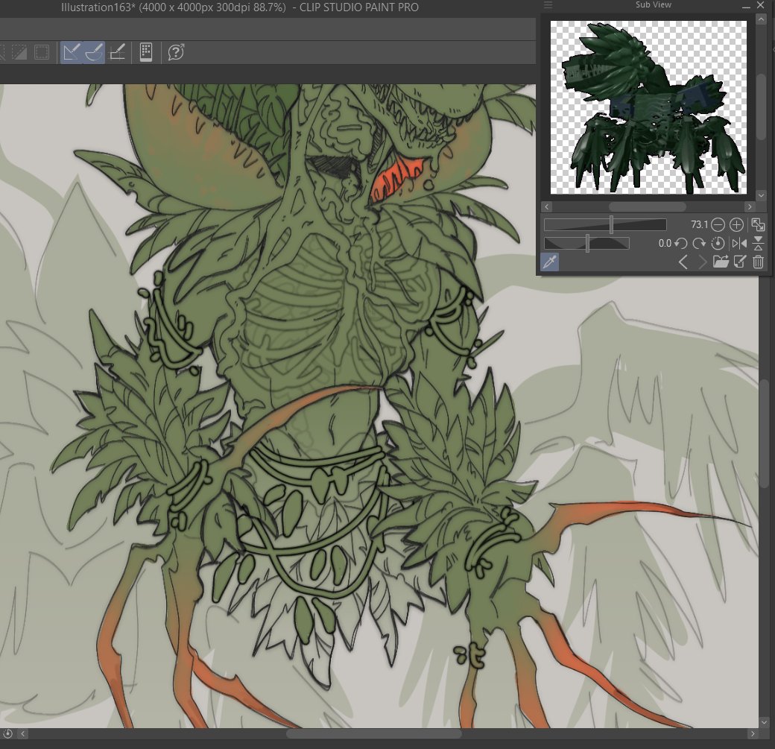The width and height of the screenshot is (775, 749).
Task: Click Sub View vertical scrollbar up arrow
Action: tap(761, 19)
